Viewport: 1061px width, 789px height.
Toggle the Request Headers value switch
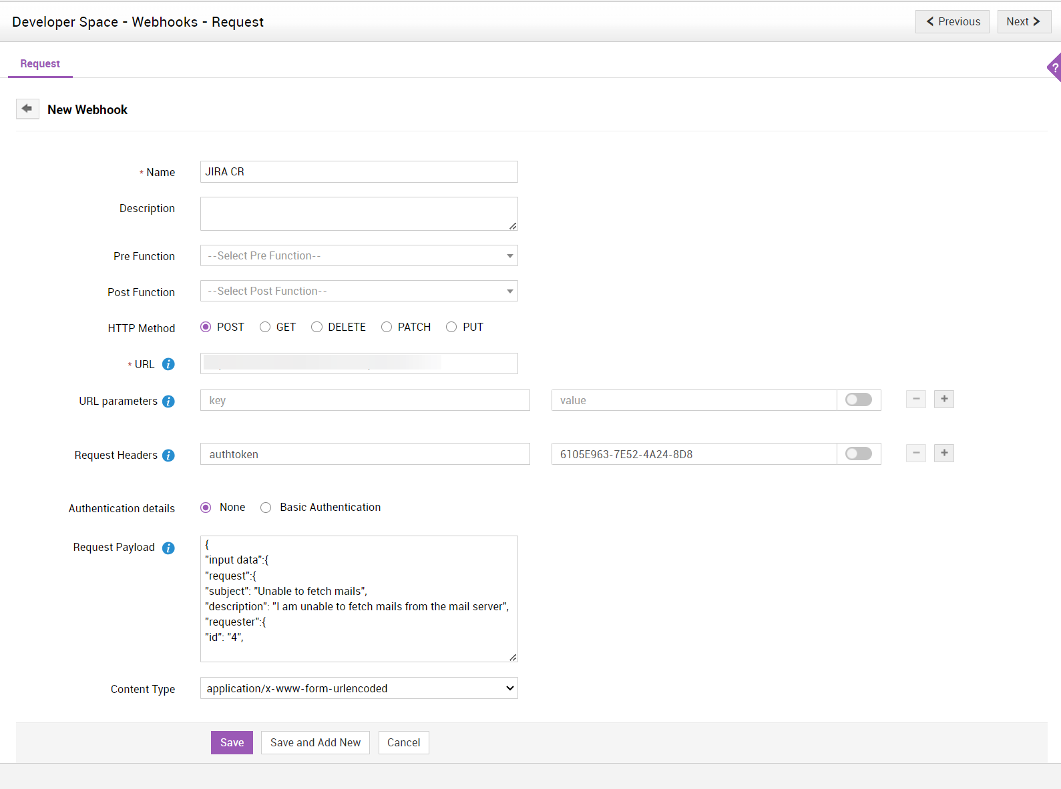pos(858,454)
